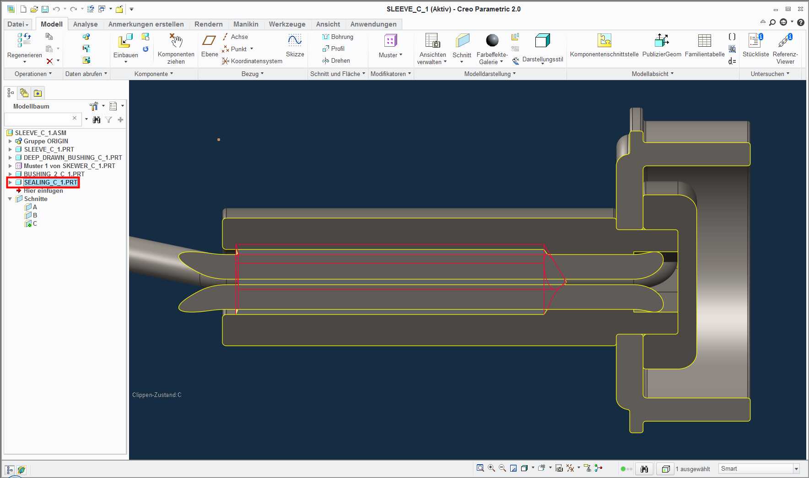Open the Werkzeuge ribbon tab
The width and height of the screenshot is (809, 478).
(x=287, y=24)
